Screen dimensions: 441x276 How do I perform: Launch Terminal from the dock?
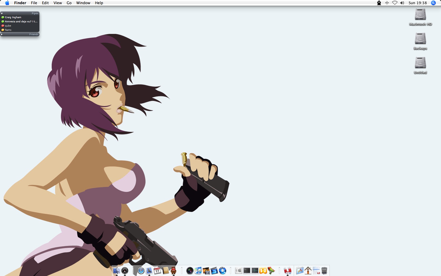point(247,270)
